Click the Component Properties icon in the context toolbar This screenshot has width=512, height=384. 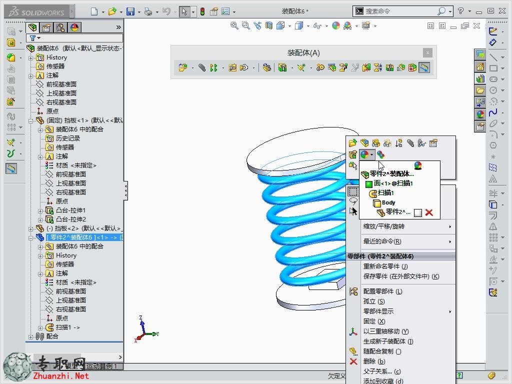pos(433,143)
